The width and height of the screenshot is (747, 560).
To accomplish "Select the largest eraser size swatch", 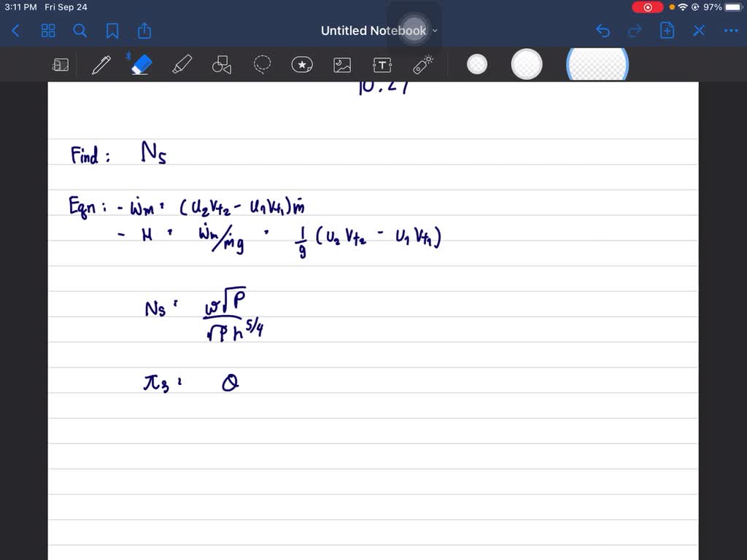I will [597, 64].
